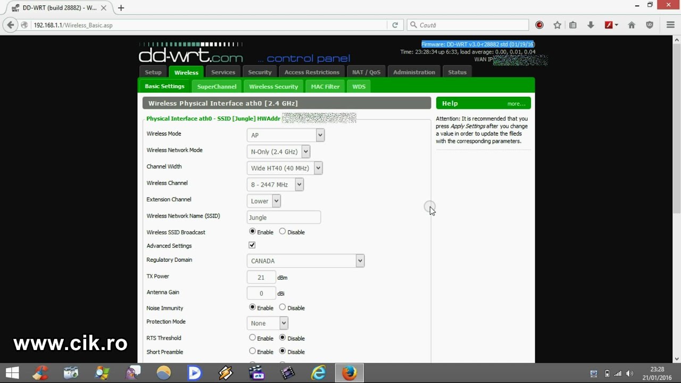Viewport: 681px width, 383px height.
Task: Select Enable for Short Preamble
Action: [x=252, y=351]
